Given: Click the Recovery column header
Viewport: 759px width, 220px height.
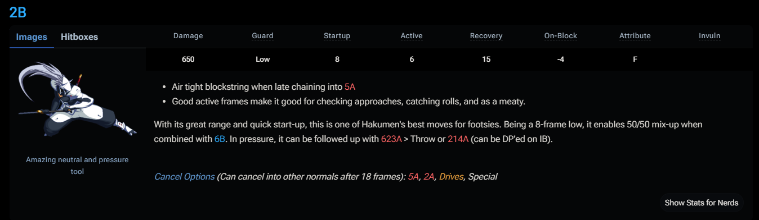Looking at the screenshot, I should click(486, 36).
